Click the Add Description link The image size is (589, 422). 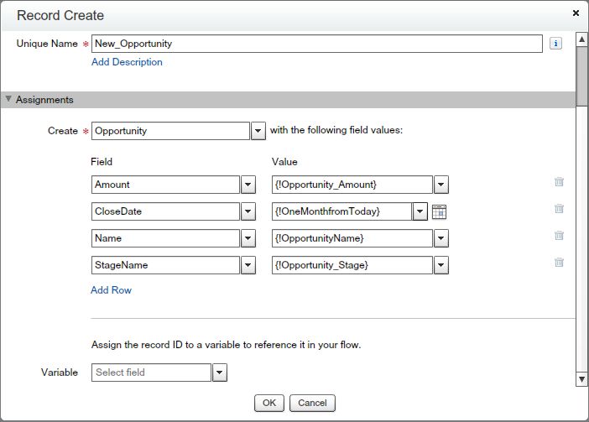pos(127,62)
